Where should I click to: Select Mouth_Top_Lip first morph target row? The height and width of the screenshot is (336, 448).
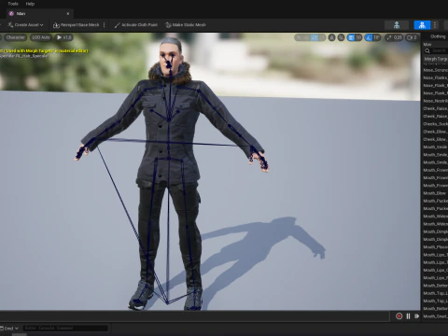[435, 293]
